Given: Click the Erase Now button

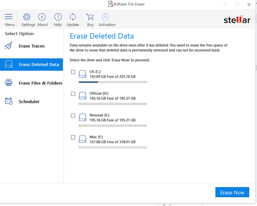Looking at the screenshot, I should pos(232,192).
